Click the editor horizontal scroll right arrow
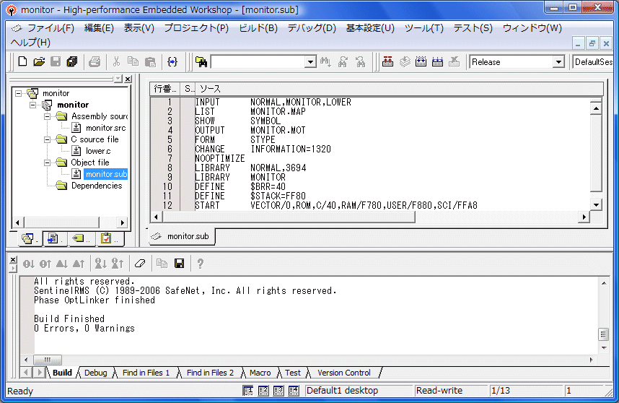Image resolution: width=619 pixels, height=403 pixels. (x=584, y=217)
